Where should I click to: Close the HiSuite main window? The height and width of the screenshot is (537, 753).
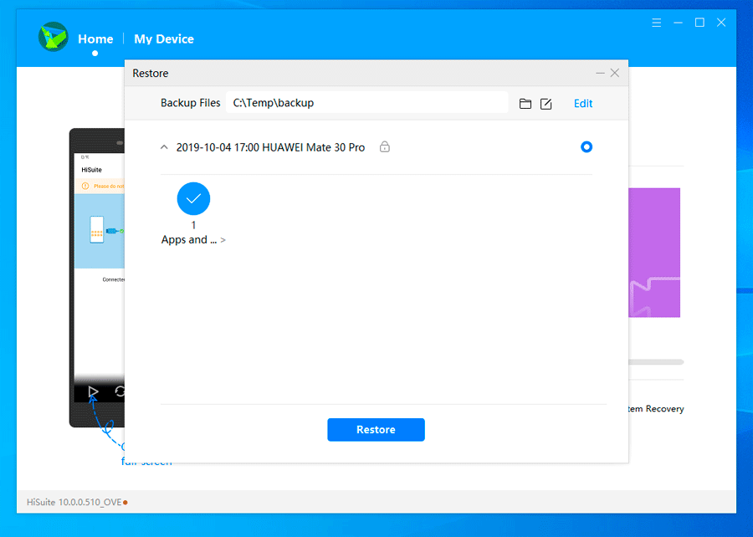721,23
